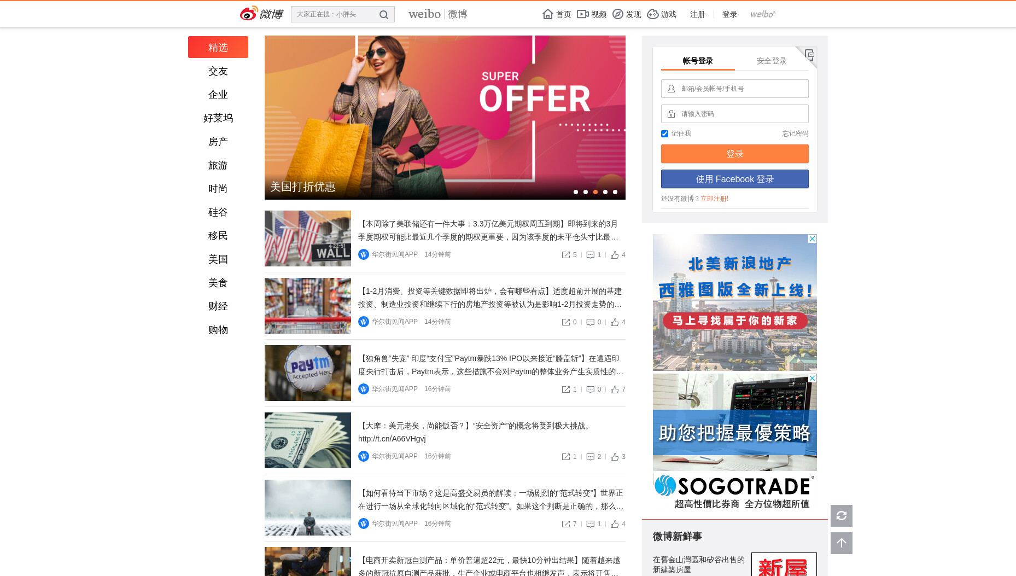Open the Paytm balloon thumbnail
The width and height of the screenshot is (1016, 576).
coord(308,373)
